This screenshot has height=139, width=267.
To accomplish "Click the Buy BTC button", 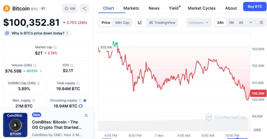I will (x=255, y=7).
